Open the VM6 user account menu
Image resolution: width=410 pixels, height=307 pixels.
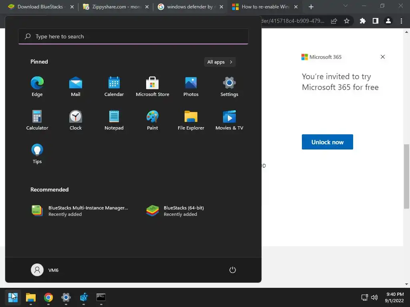click(45, 270)
